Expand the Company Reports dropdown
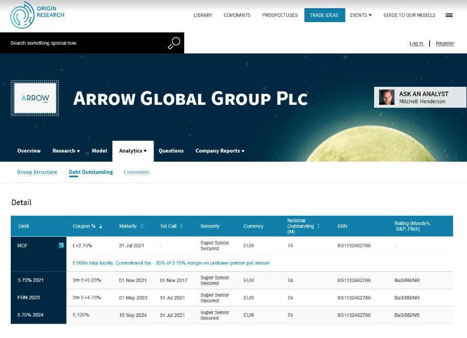467x338 pixels. (x=220, y=151)
